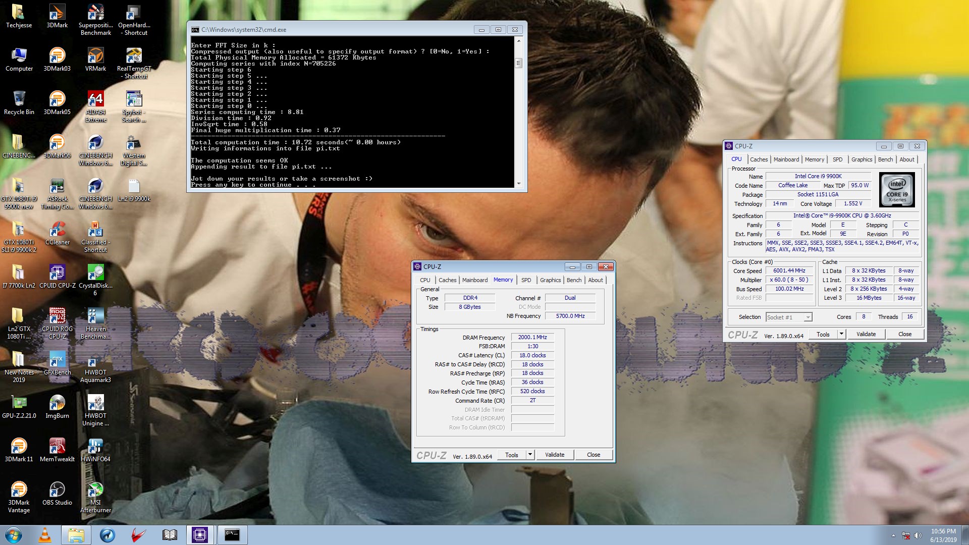Image resolution: width=969 pixels, height=545 pixels.
Task: Open Windows Explorer taskbar button
Action: [76, 535]
